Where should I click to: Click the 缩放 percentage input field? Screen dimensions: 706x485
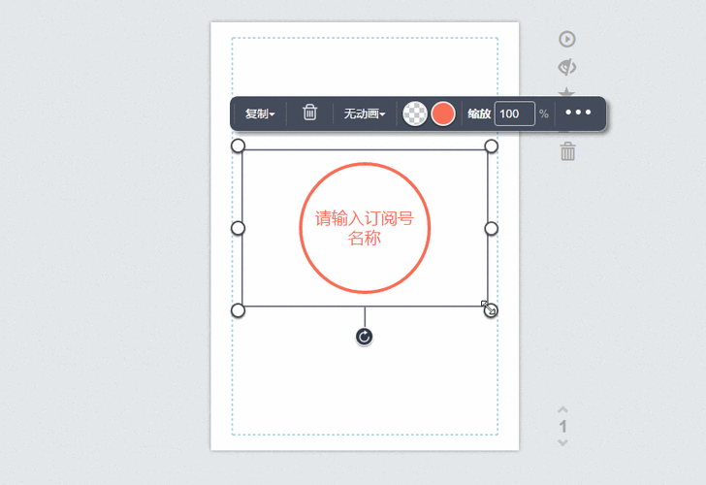tap(514, 113)
